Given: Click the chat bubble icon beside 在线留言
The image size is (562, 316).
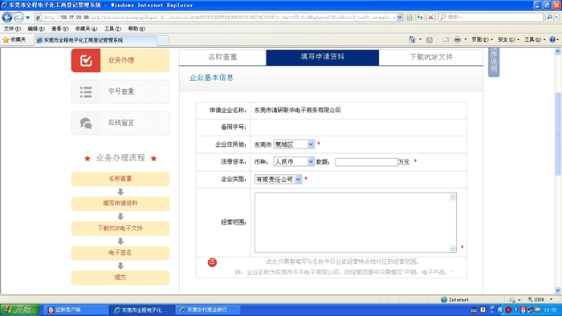Looking at the screenshot, I should pyautogui.click(x=86, y=123).
